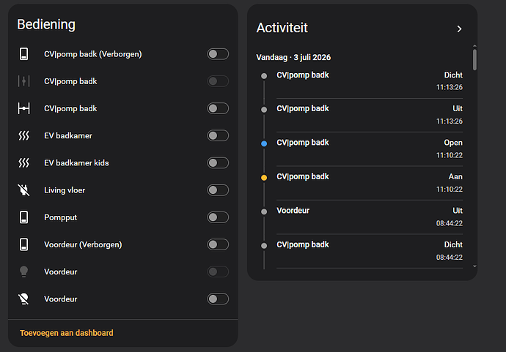Click the Voordeur (Verborgen) label
This screenshot has height=352, width=506.
coord(83,244)
